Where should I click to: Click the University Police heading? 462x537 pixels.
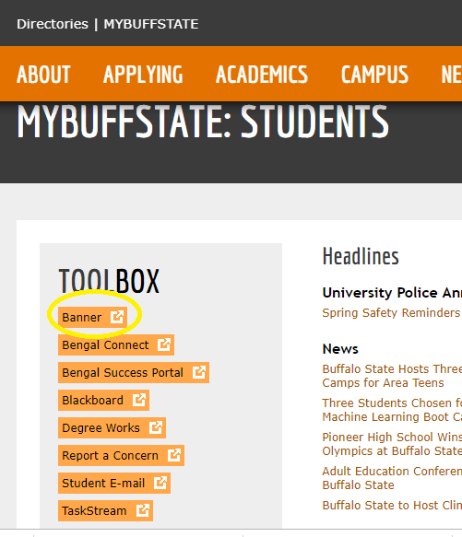pyautogui.click(x=392, y=293)
